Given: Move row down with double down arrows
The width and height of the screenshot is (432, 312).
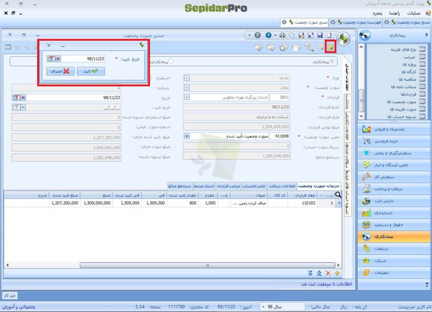Looking at the screenshot, I should click(x=310, y=273).
